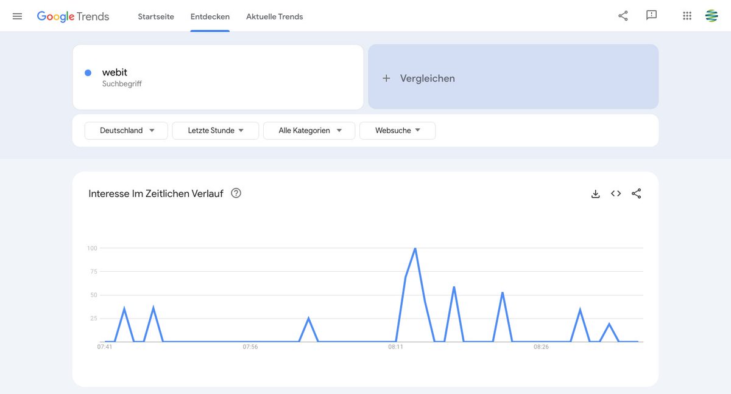Image resolution: width=731 pixels, height=394 pixels.
Task: Edit the webit search term field
Action: 218,77
